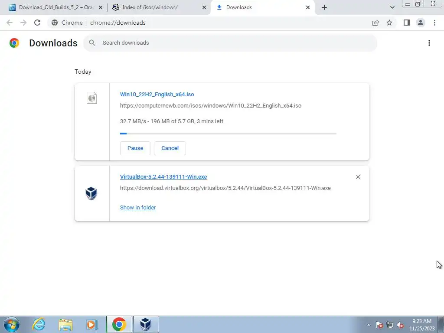Click the Chrome taskbar button
444x333 pixels.
point(119,324)
